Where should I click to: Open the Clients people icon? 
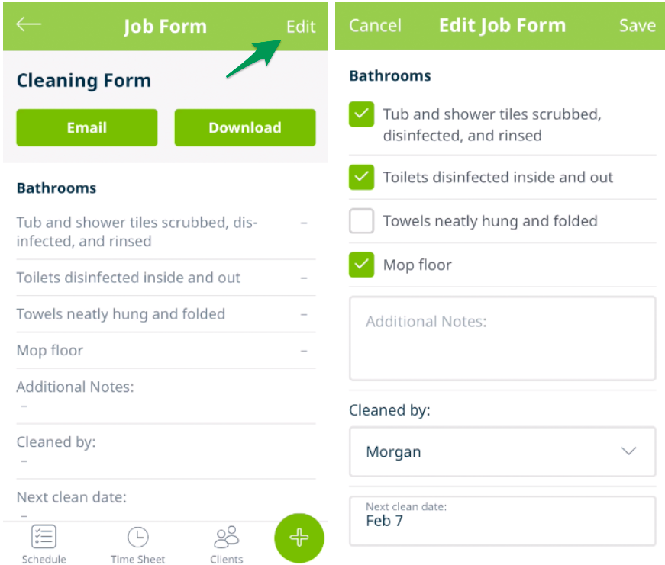coord(227,537)
